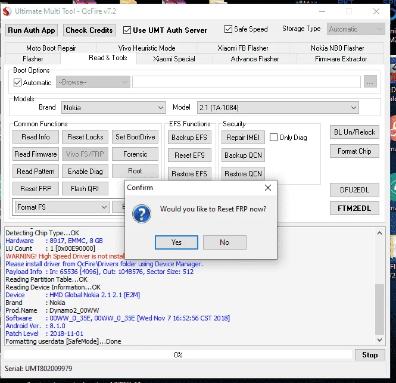Click the log scrollbar up arrow
Viewport: 396px width, 383px height.
click(x=379, y=233)
